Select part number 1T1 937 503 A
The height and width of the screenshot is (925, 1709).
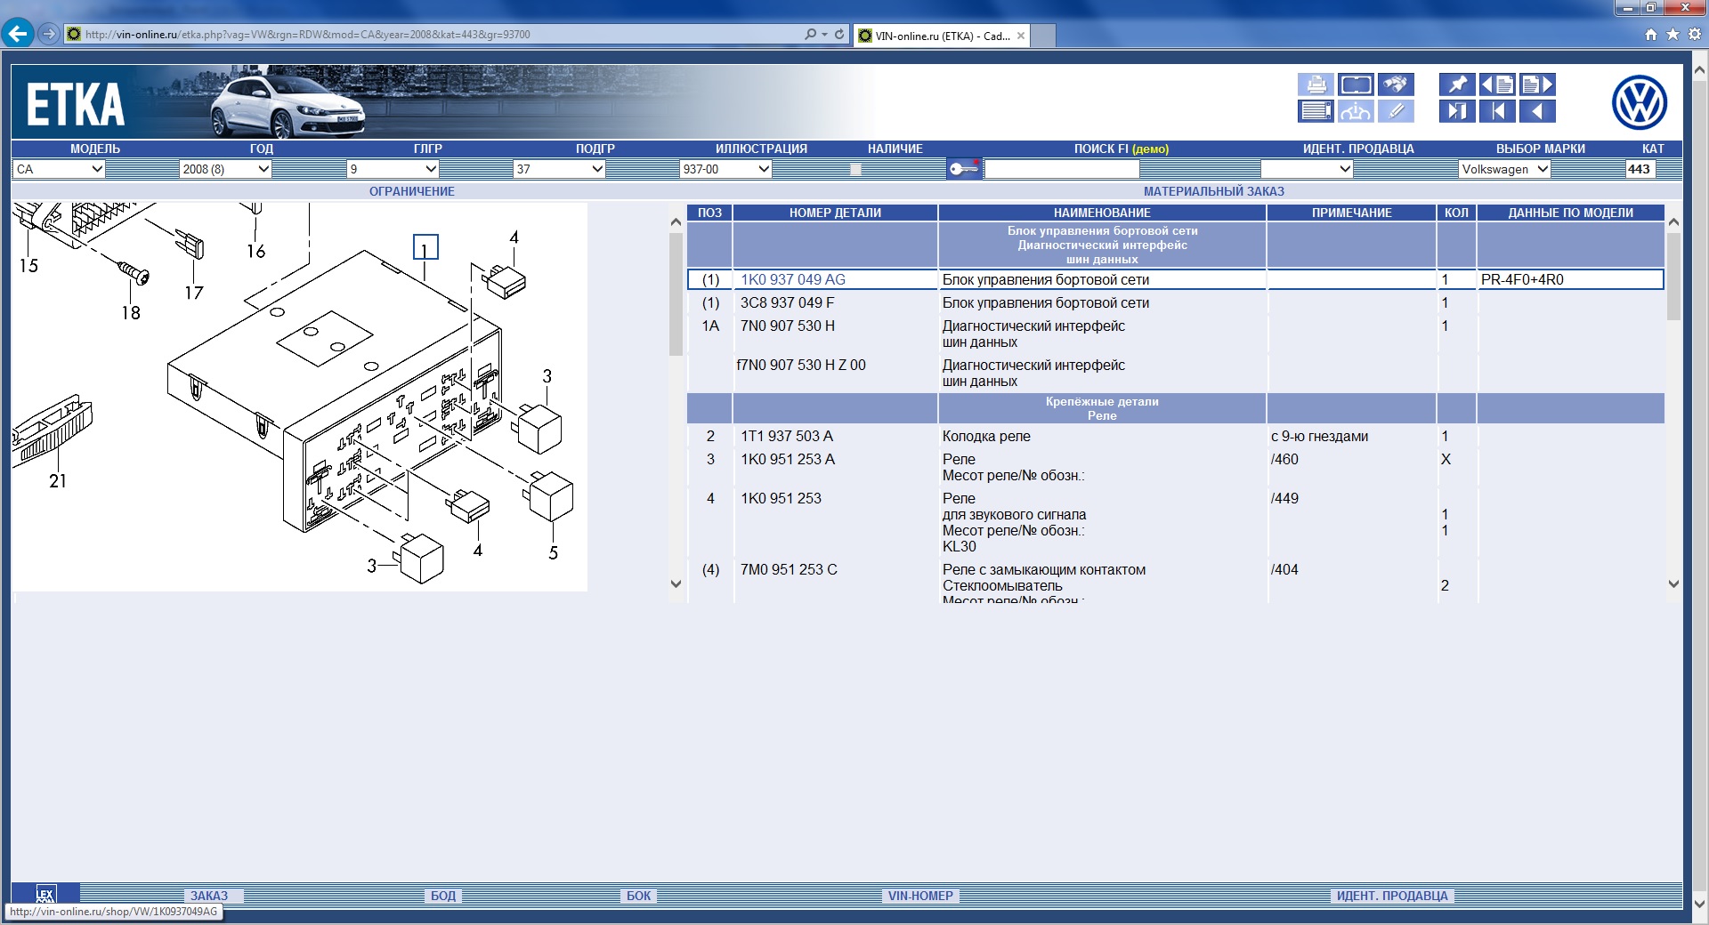pos(787,436)
